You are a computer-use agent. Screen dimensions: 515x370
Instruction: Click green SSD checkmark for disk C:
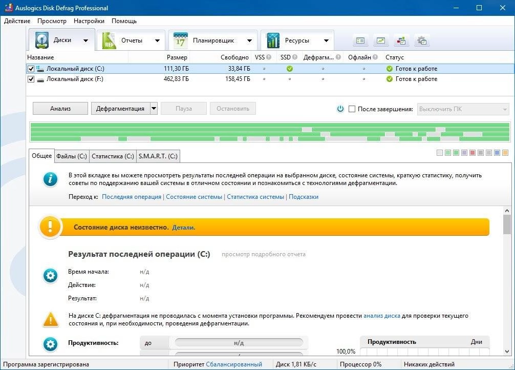(x=289, y=69)
